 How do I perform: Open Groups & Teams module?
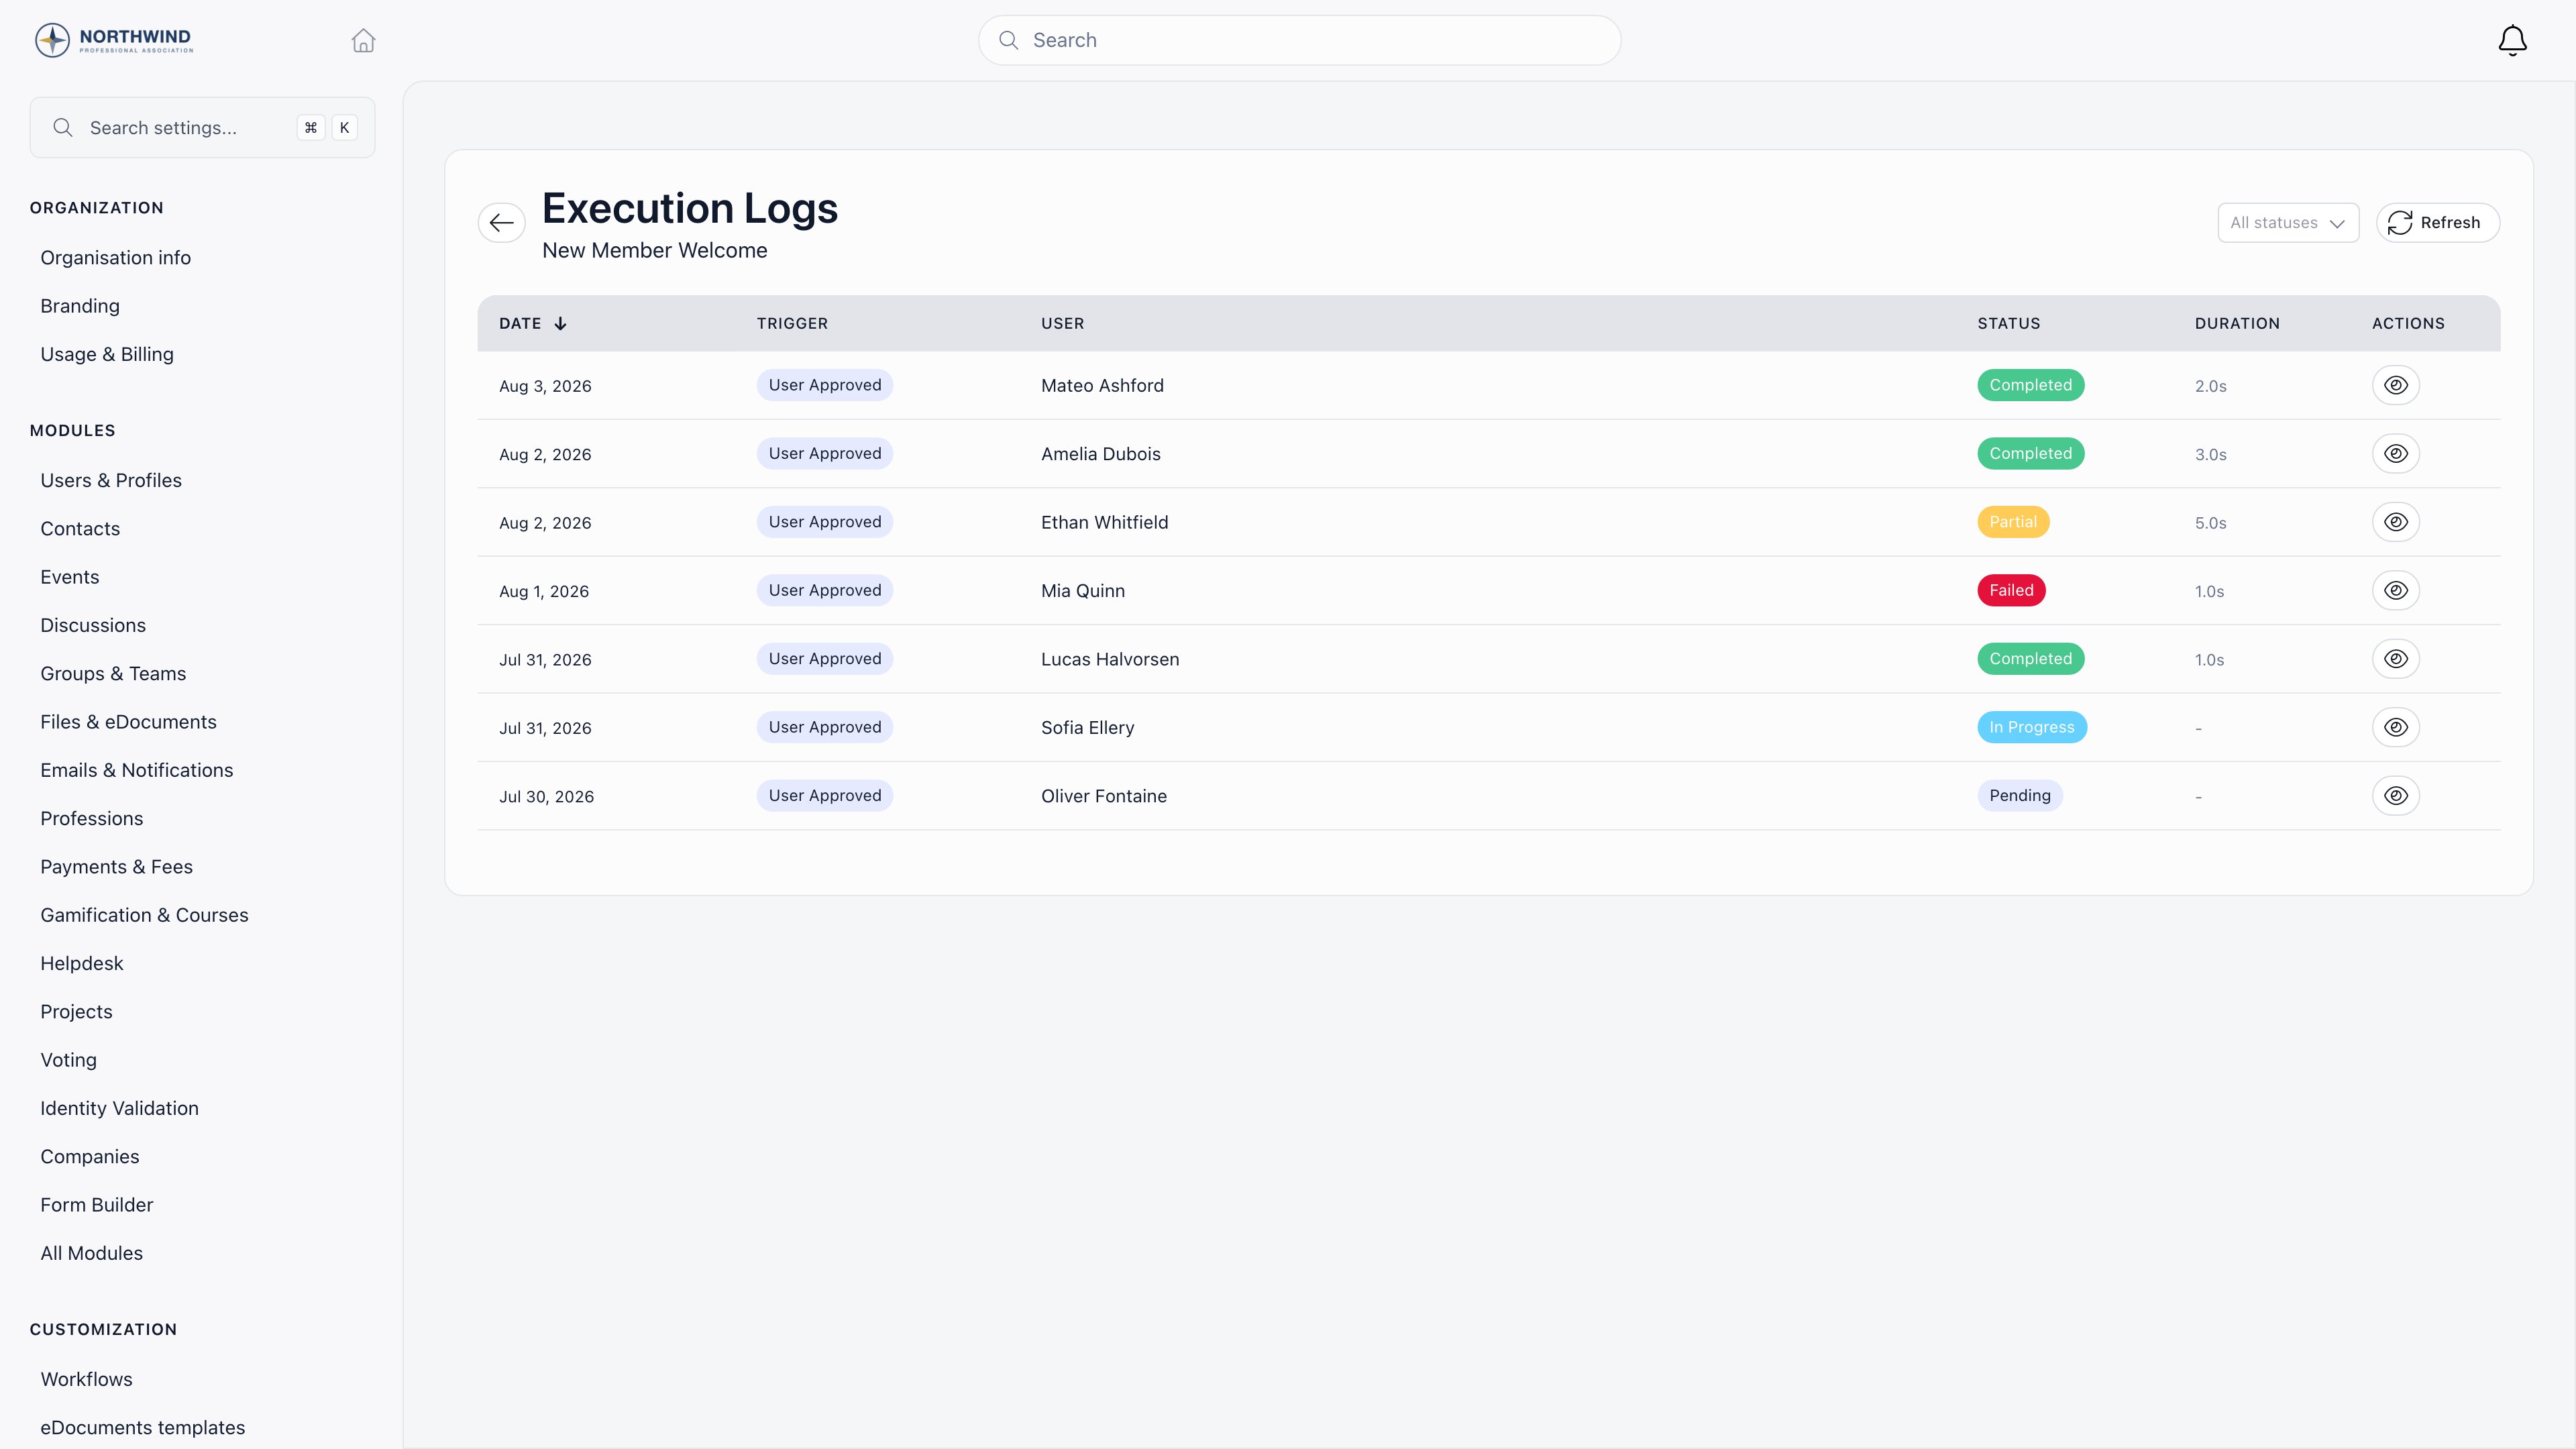[113, 674]
